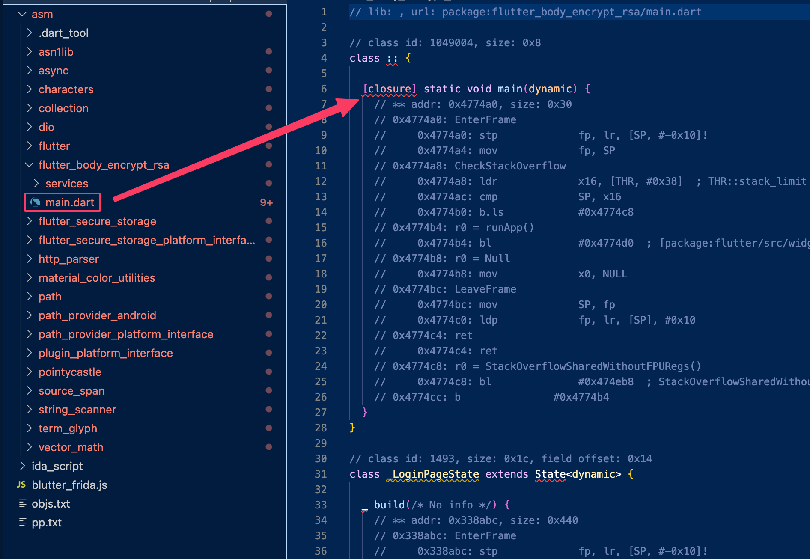Click the StackOverflowSharedWithoutFPURegs() comment on line 24
810x559 pixels.
(x=538, y=366)
